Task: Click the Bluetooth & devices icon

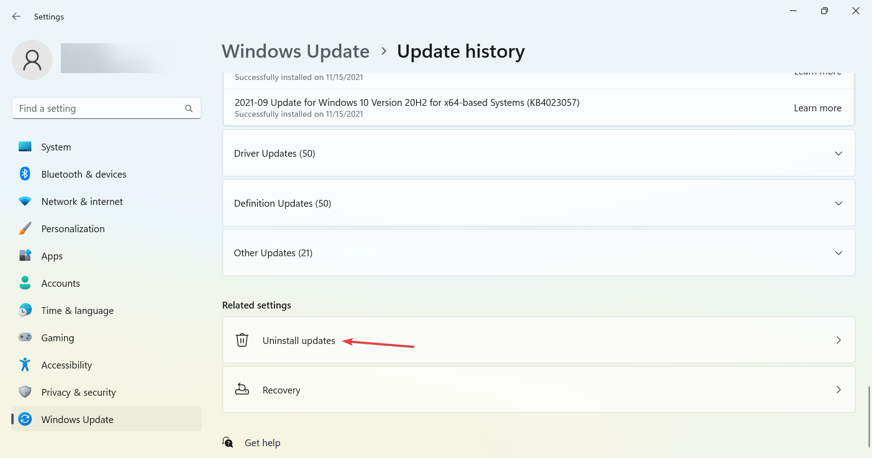Action: coord(25,174)
